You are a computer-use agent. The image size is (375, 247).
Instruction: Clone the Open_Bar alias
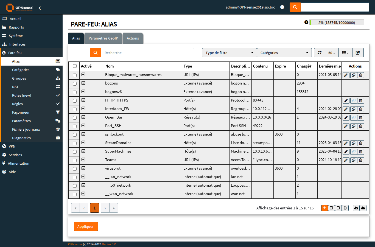[354, 118]
